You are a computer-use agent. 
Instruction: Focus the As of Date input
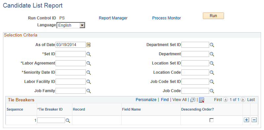tap(71, 45)
